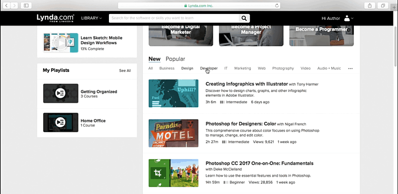Toggle the Safari sidebar button
398x194 pixels.
click(x=26, y=5)
